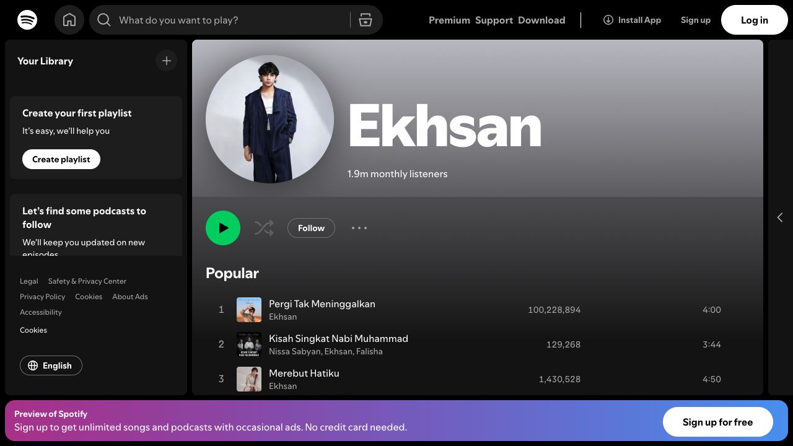Follow the artist Ekhsan
The image size is (793, 446).
click(x=311, y=228)
